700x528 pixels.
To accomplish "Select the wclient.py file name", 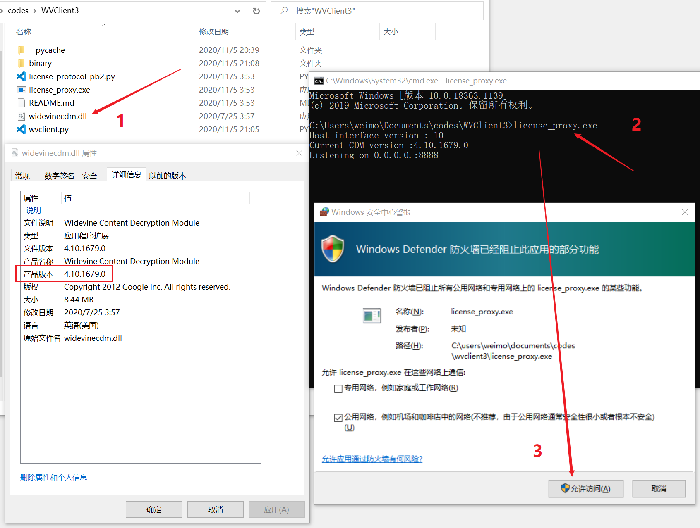I will coord(49,129).
